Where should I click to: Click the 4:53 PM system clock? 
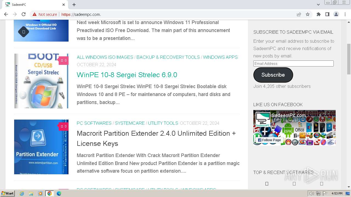tap(337, 193)
